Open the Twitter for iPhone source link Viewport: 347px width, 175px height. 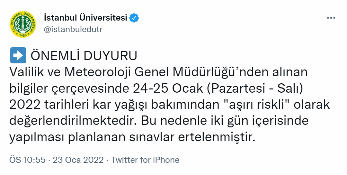tap(145, 160)
